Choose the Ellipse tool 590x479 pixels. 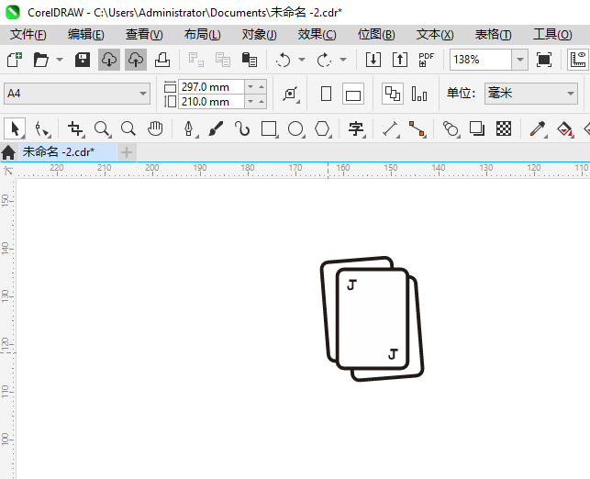pos(295,128)
